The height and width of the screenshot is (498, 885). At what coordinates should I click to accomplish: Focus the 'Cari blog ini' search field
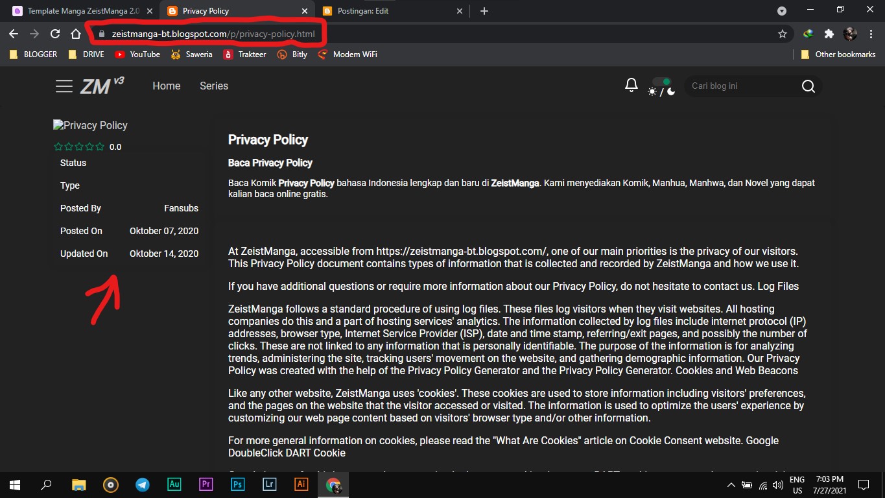click(x=742, y=86)
